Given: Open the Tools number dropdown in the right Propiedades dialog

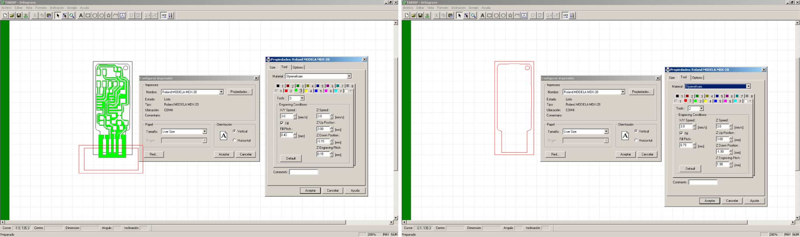Looking at the screenshot, I should click(702, 109).
